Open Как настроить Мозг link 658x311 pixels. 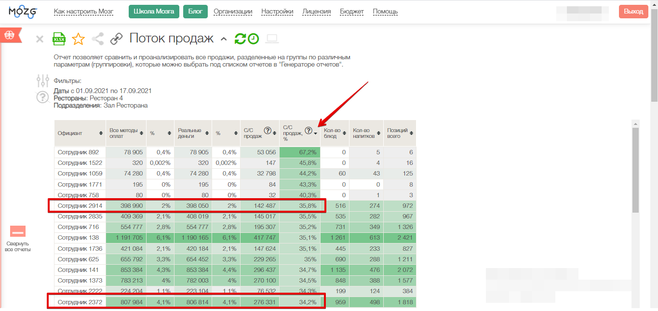coord(83,12)
